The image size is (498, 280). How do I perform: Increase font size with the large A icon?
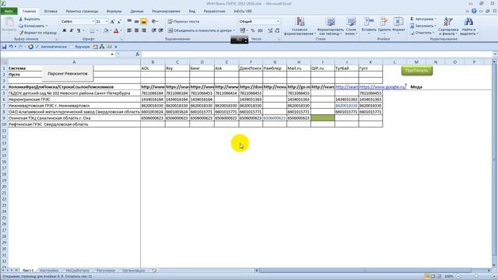click(112, 22)
